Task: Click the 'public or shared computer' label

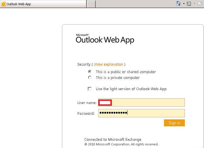Action: pos(126,72)
